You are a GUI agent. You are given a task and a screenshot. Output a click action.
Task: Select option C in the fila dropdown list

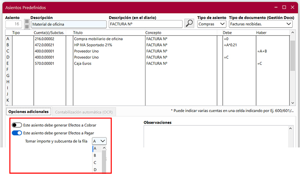click(95, 162)
